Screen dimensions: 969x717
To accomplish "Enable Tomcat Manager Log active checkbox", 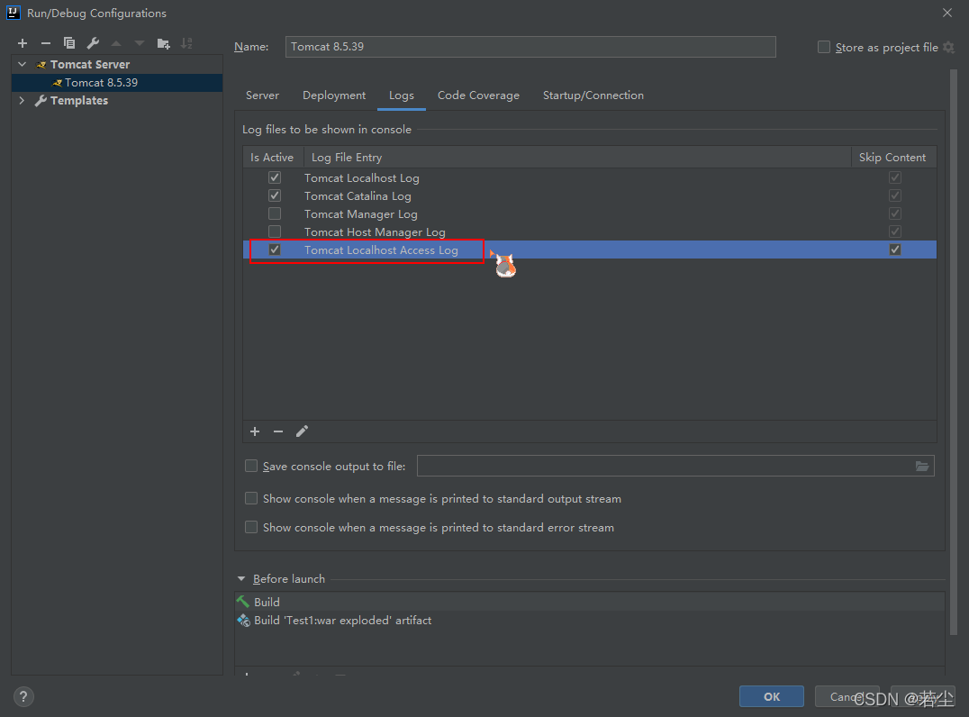I will 275,213.
